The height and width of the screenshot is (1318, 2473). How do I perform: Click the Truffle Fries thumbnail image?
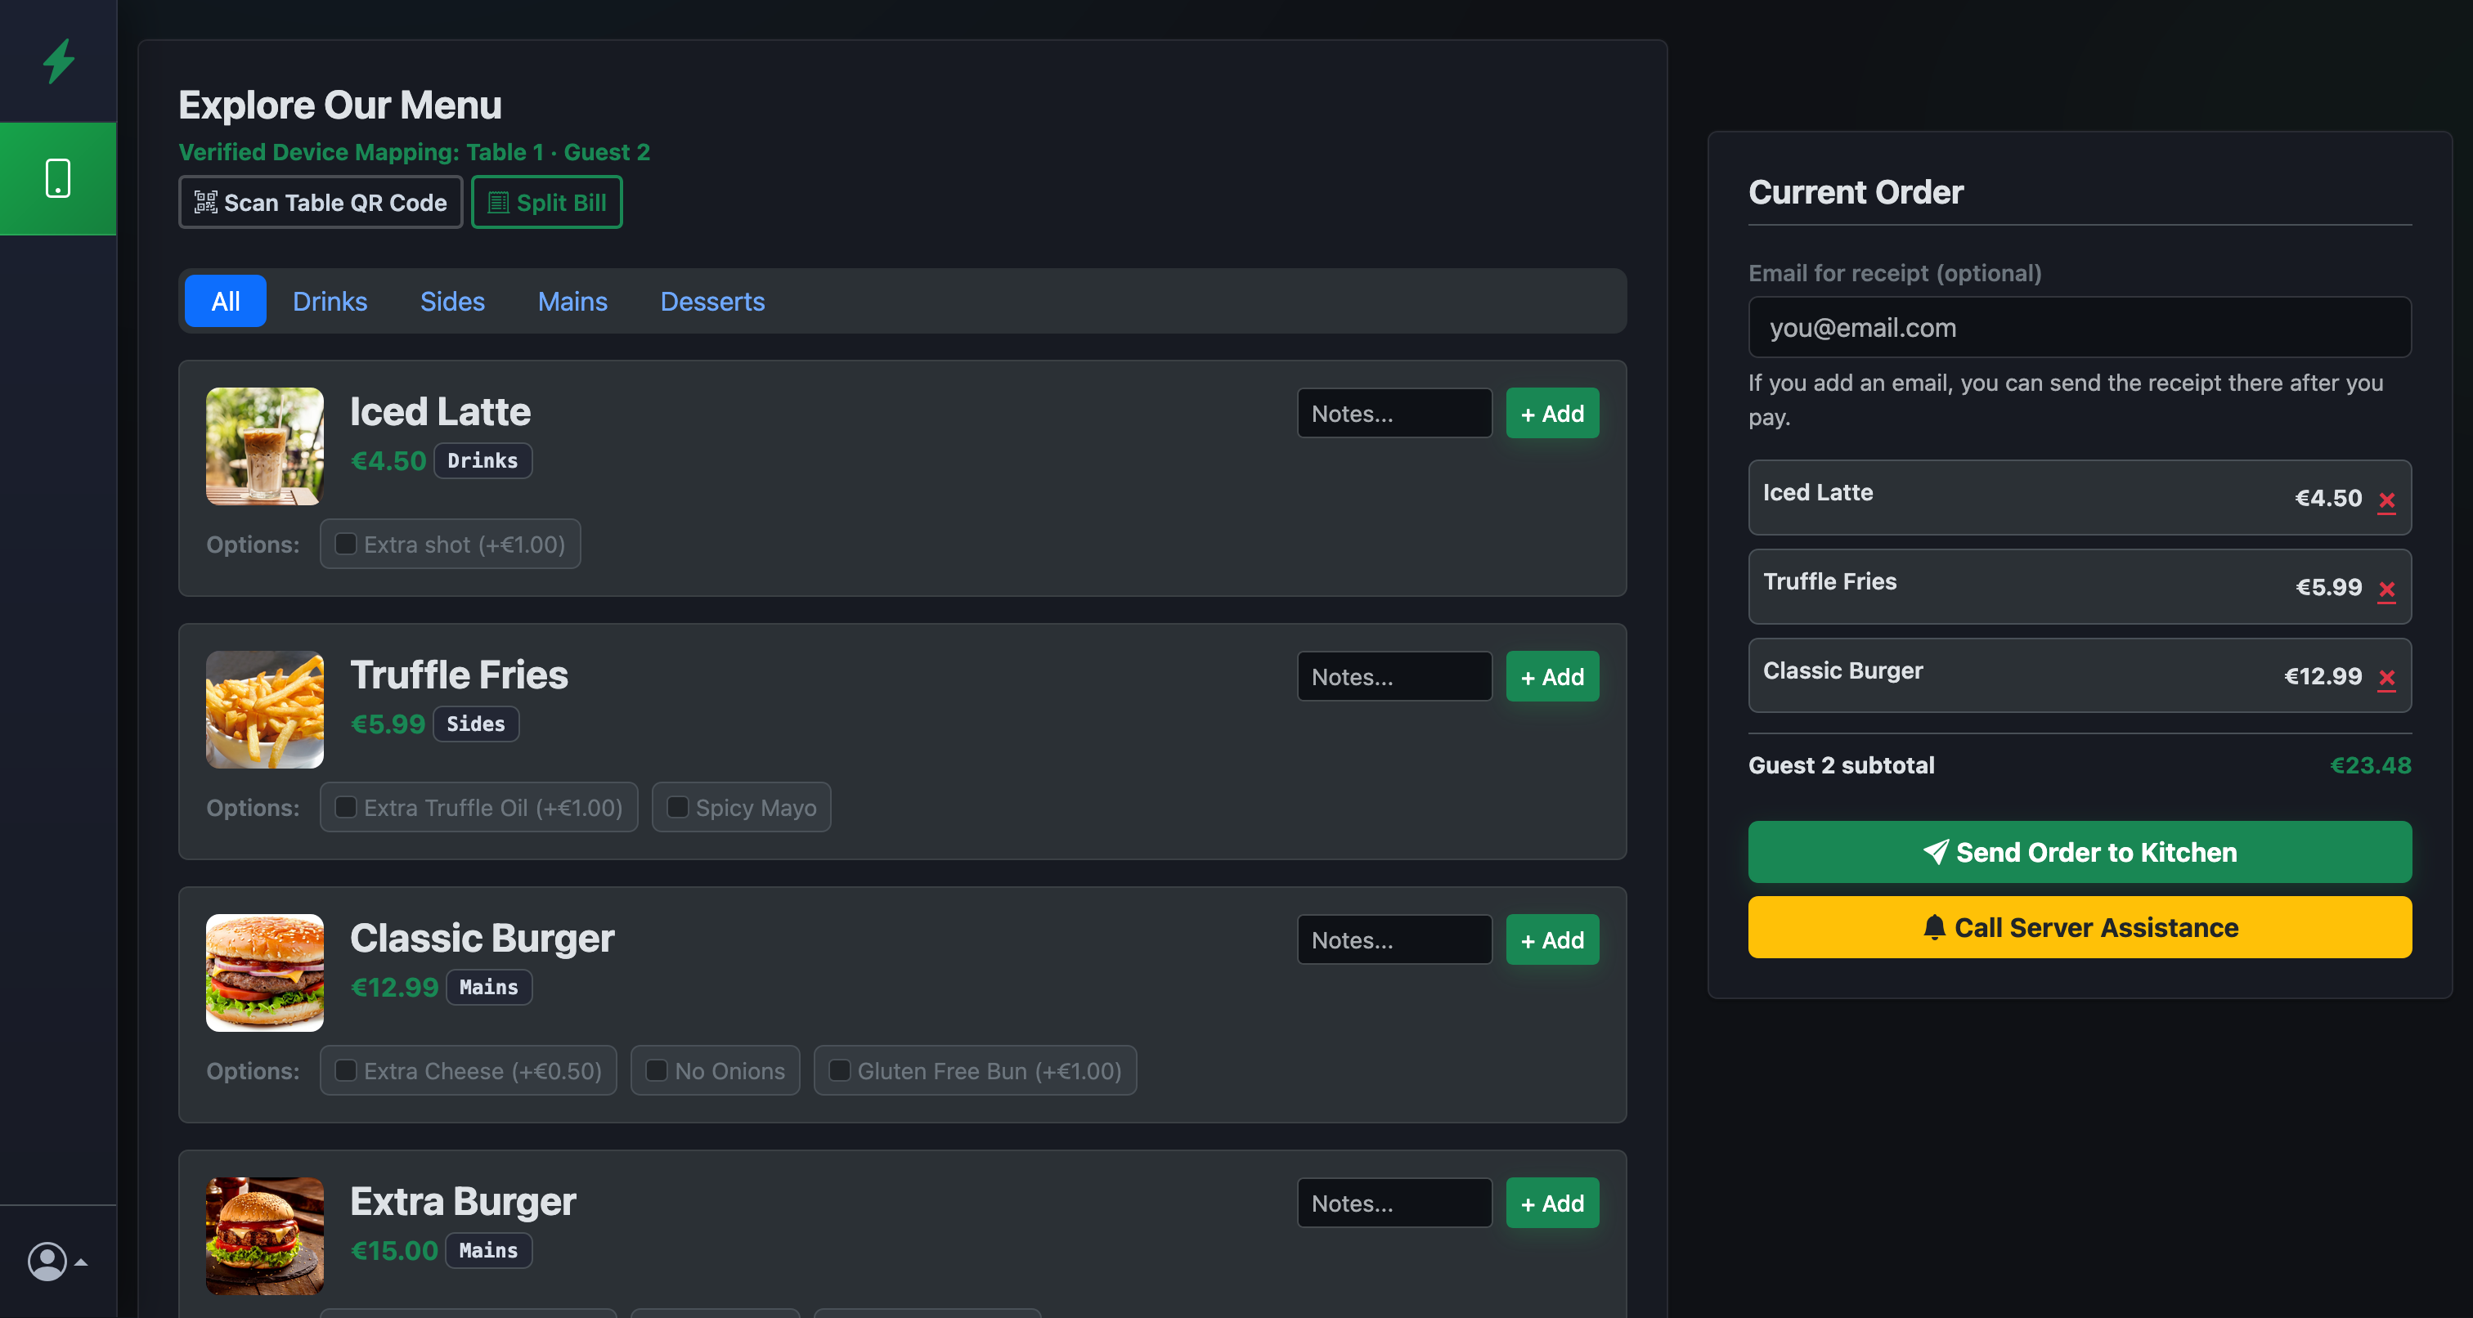(265, 710)
